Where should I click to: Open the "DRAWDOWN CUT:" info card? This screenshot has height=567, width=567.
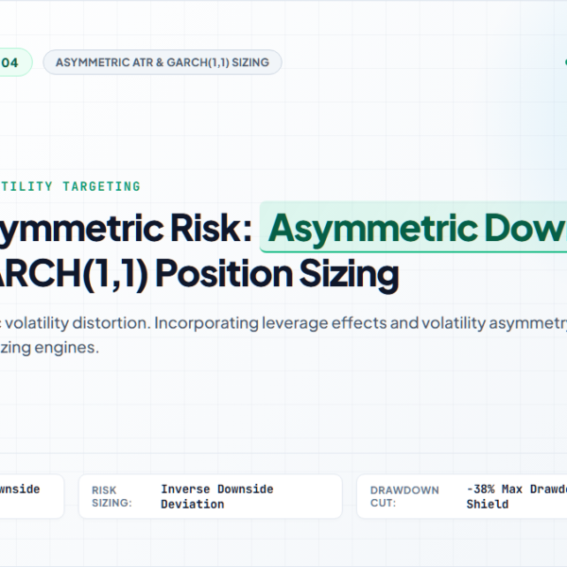point(462,496)
